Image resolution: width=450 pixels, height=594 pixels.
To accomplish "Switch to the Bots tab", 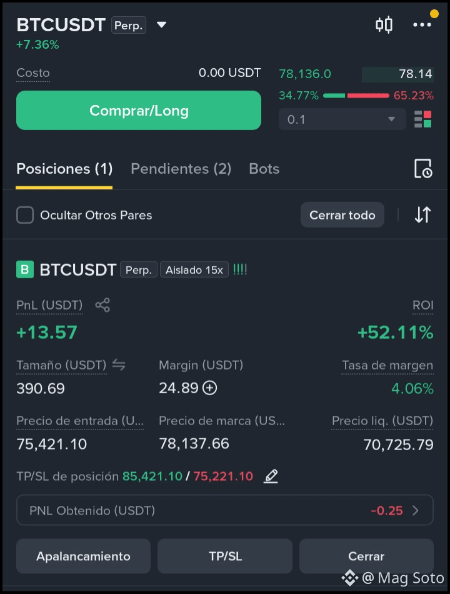I will point(264,169).
